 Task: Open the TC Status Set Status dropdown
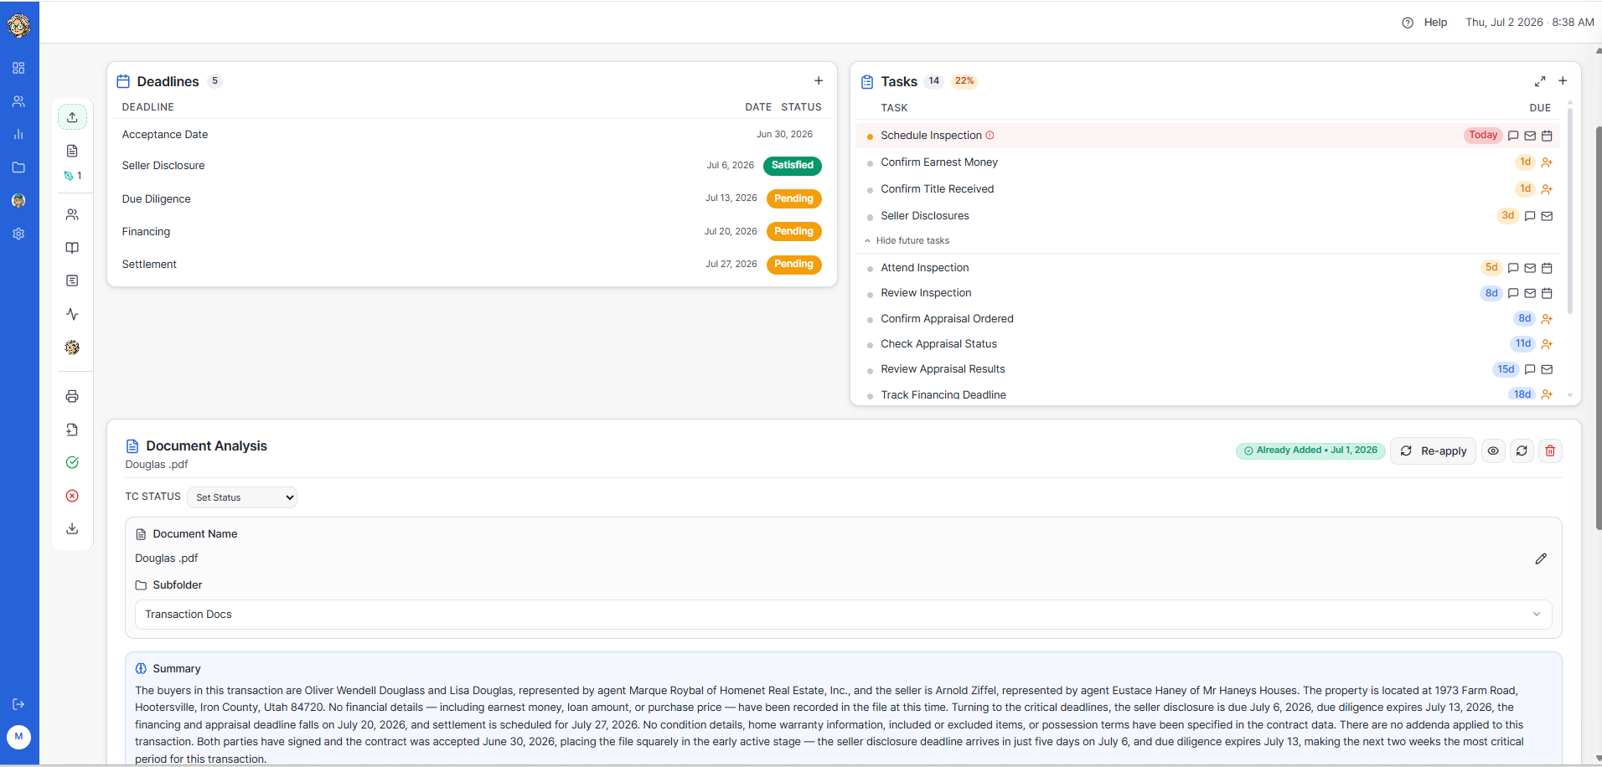(242, 497)
